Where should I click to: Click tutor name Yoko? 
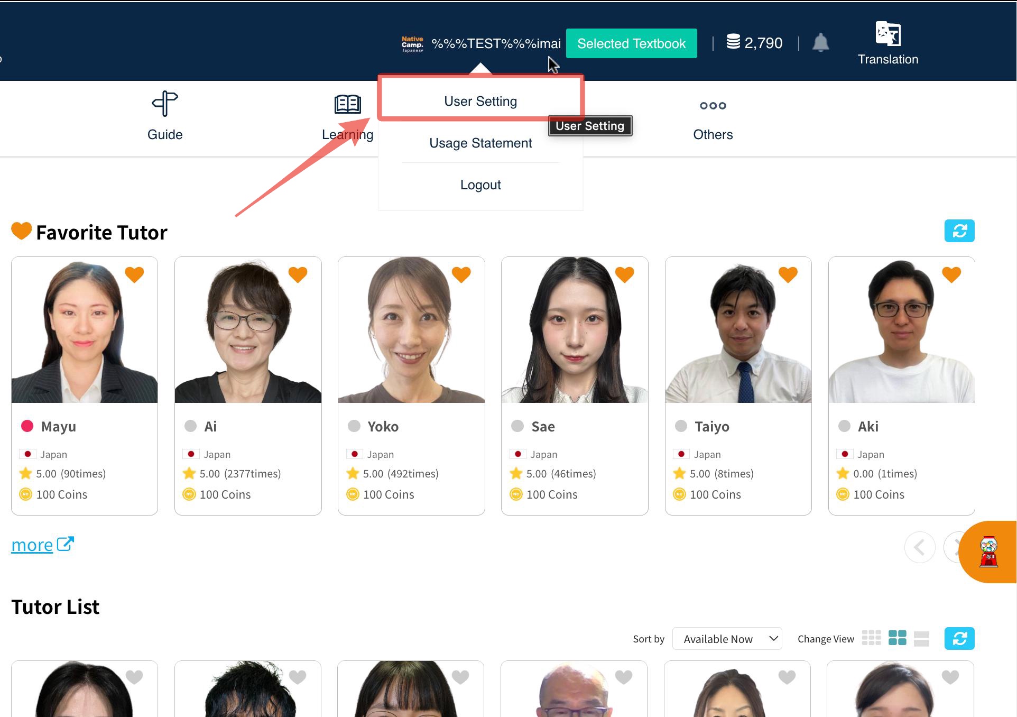pos(383,426)
